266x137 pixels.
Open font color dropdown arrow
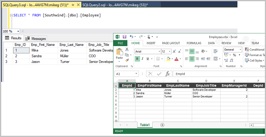180,59
